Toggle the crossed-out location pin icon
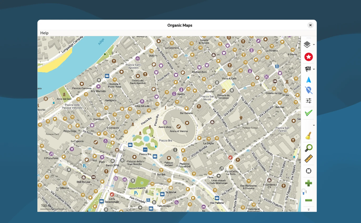361x223 pixels. point(309,90)
